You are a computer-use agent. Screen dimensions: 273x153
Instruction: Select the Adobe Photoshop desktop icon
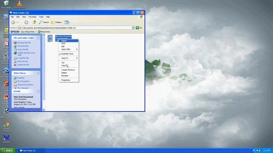point(6,113)
